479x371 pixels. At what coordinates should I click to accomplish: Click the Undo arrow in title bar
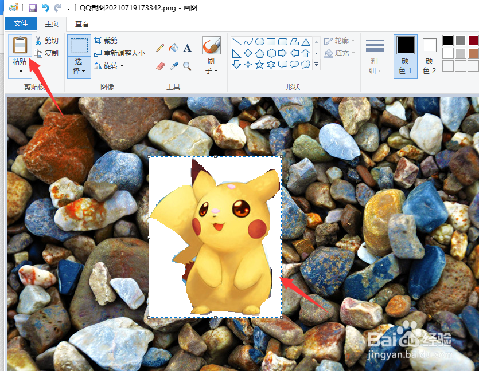45,7
